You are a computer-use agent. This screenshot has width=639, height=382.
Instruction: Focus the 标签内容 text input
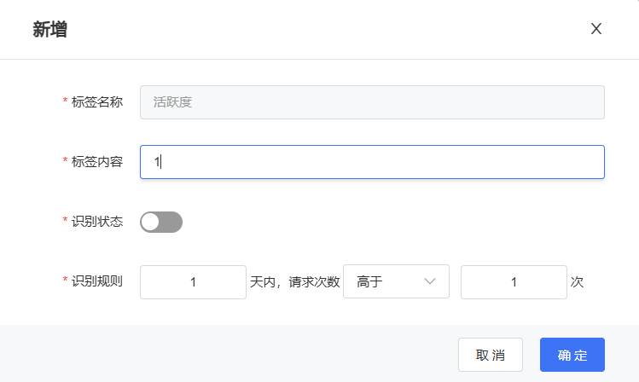(372, 162)
